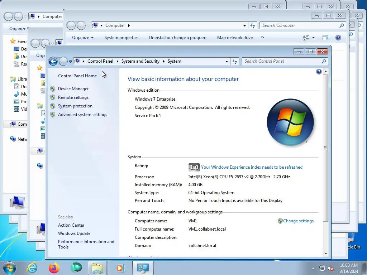Image resolution: width=367 pixels, height=275 pixels.
Task: Click the shield icon beside Remote settings
Action: 53,97
